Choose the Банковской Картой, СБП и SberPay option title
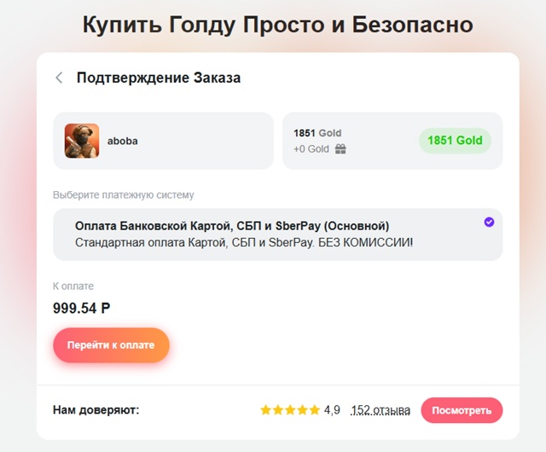The width and height of the screenshot is (546, 452). point(232,226)
